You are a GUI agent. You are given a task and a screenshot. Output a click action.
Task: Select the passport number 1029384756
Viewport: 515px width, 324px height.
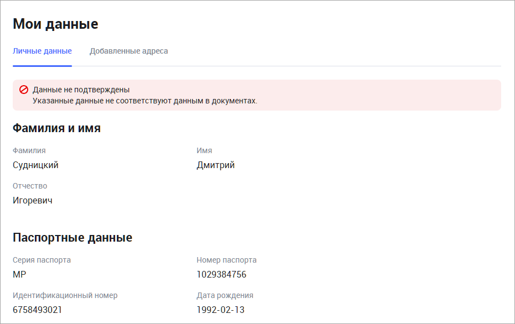point(222,274)
